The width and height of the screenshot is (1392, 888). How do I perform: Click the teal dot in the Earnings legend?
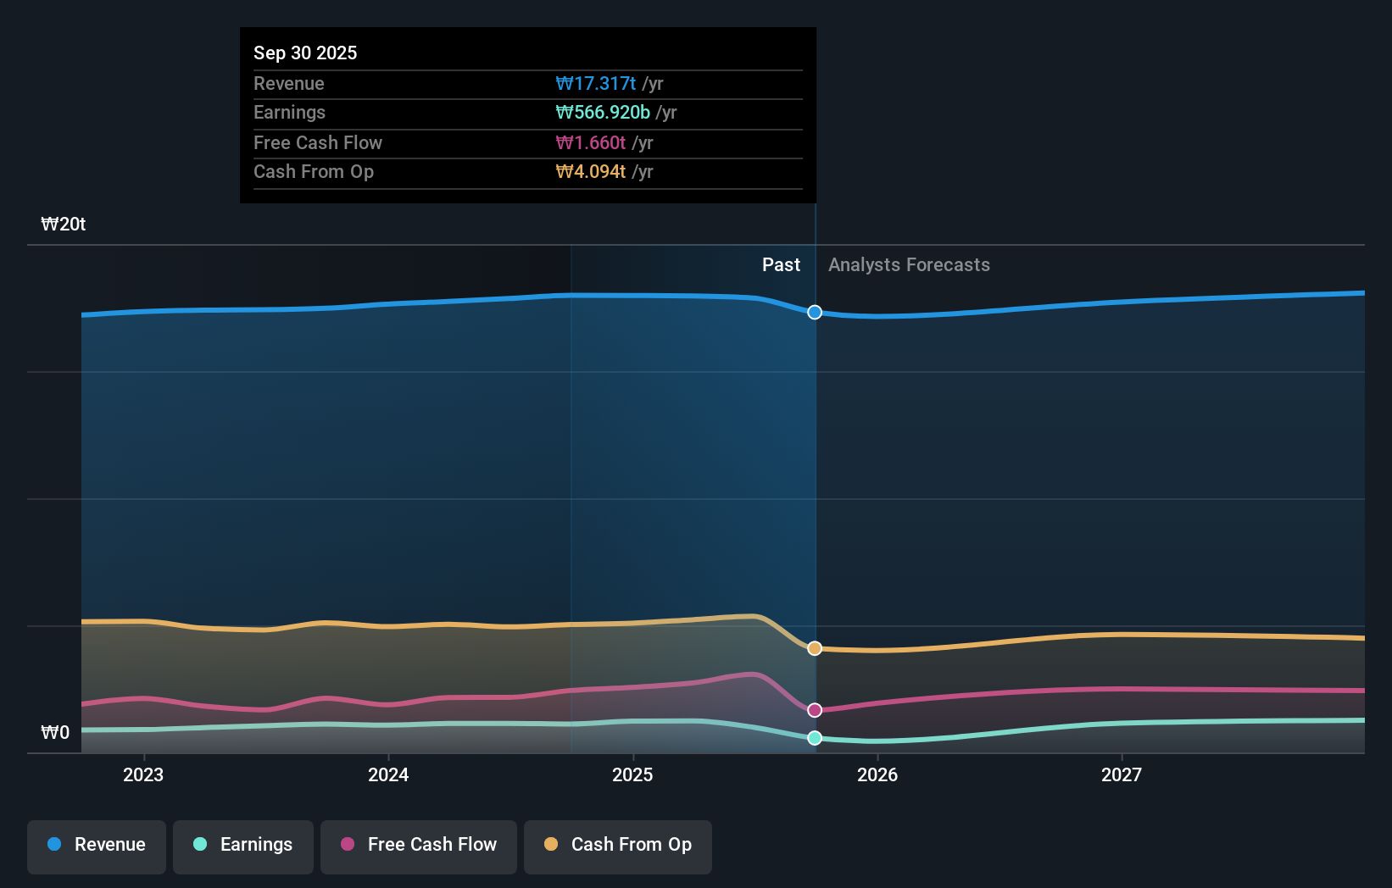(198, 845)
